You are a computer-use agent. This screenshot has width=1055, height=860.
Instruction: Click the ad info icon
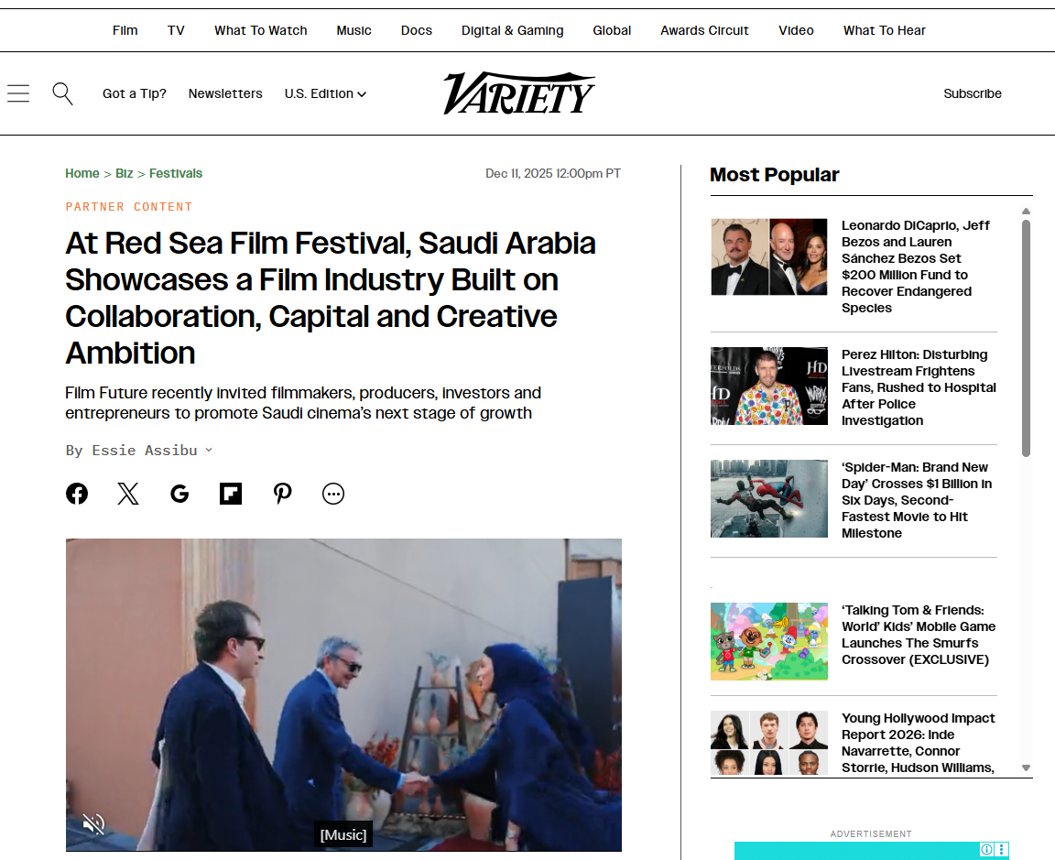pos(986,849)
